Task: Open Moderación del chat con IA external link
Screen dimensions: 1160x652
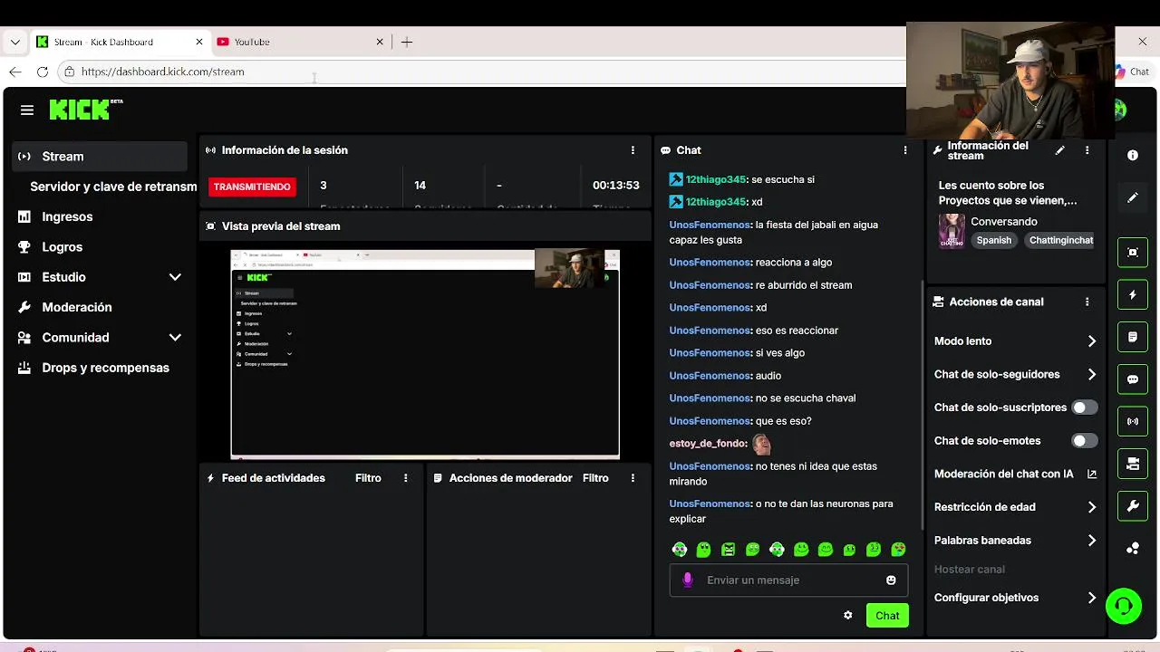Action: pos(1092,474)
